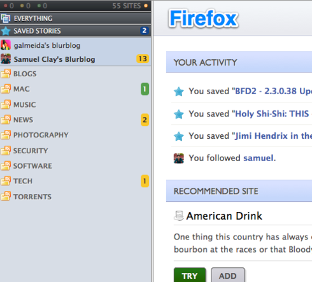312x282 pixels.
Task: Click galmeida's blurblog avatar
Action: pyautogui.click(x=6, y=45)
